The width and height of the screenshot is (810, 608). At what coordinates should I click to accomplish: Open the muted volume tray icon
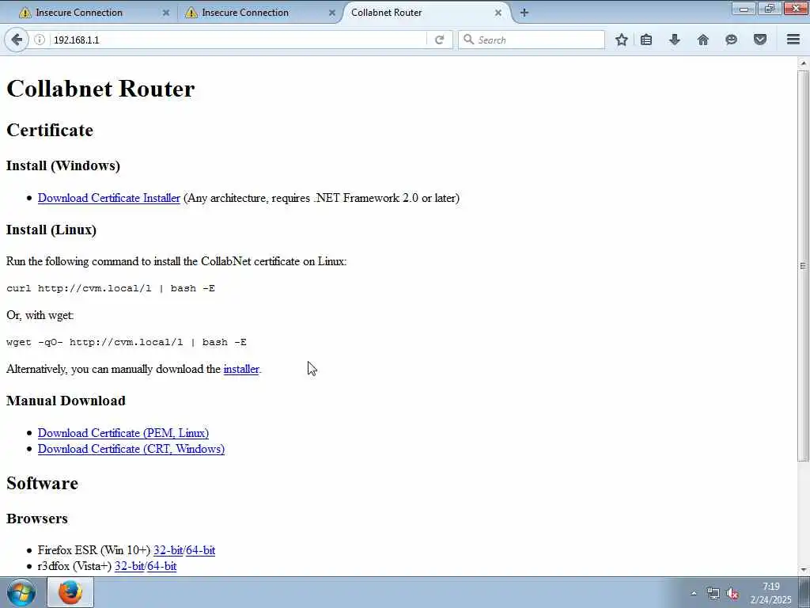click(732, 594)
